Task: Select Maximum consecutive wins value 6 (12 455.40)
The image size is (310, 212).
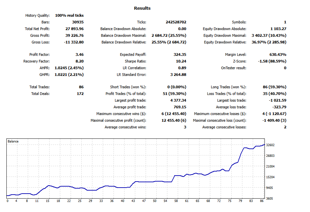Action: coord(174,114)
